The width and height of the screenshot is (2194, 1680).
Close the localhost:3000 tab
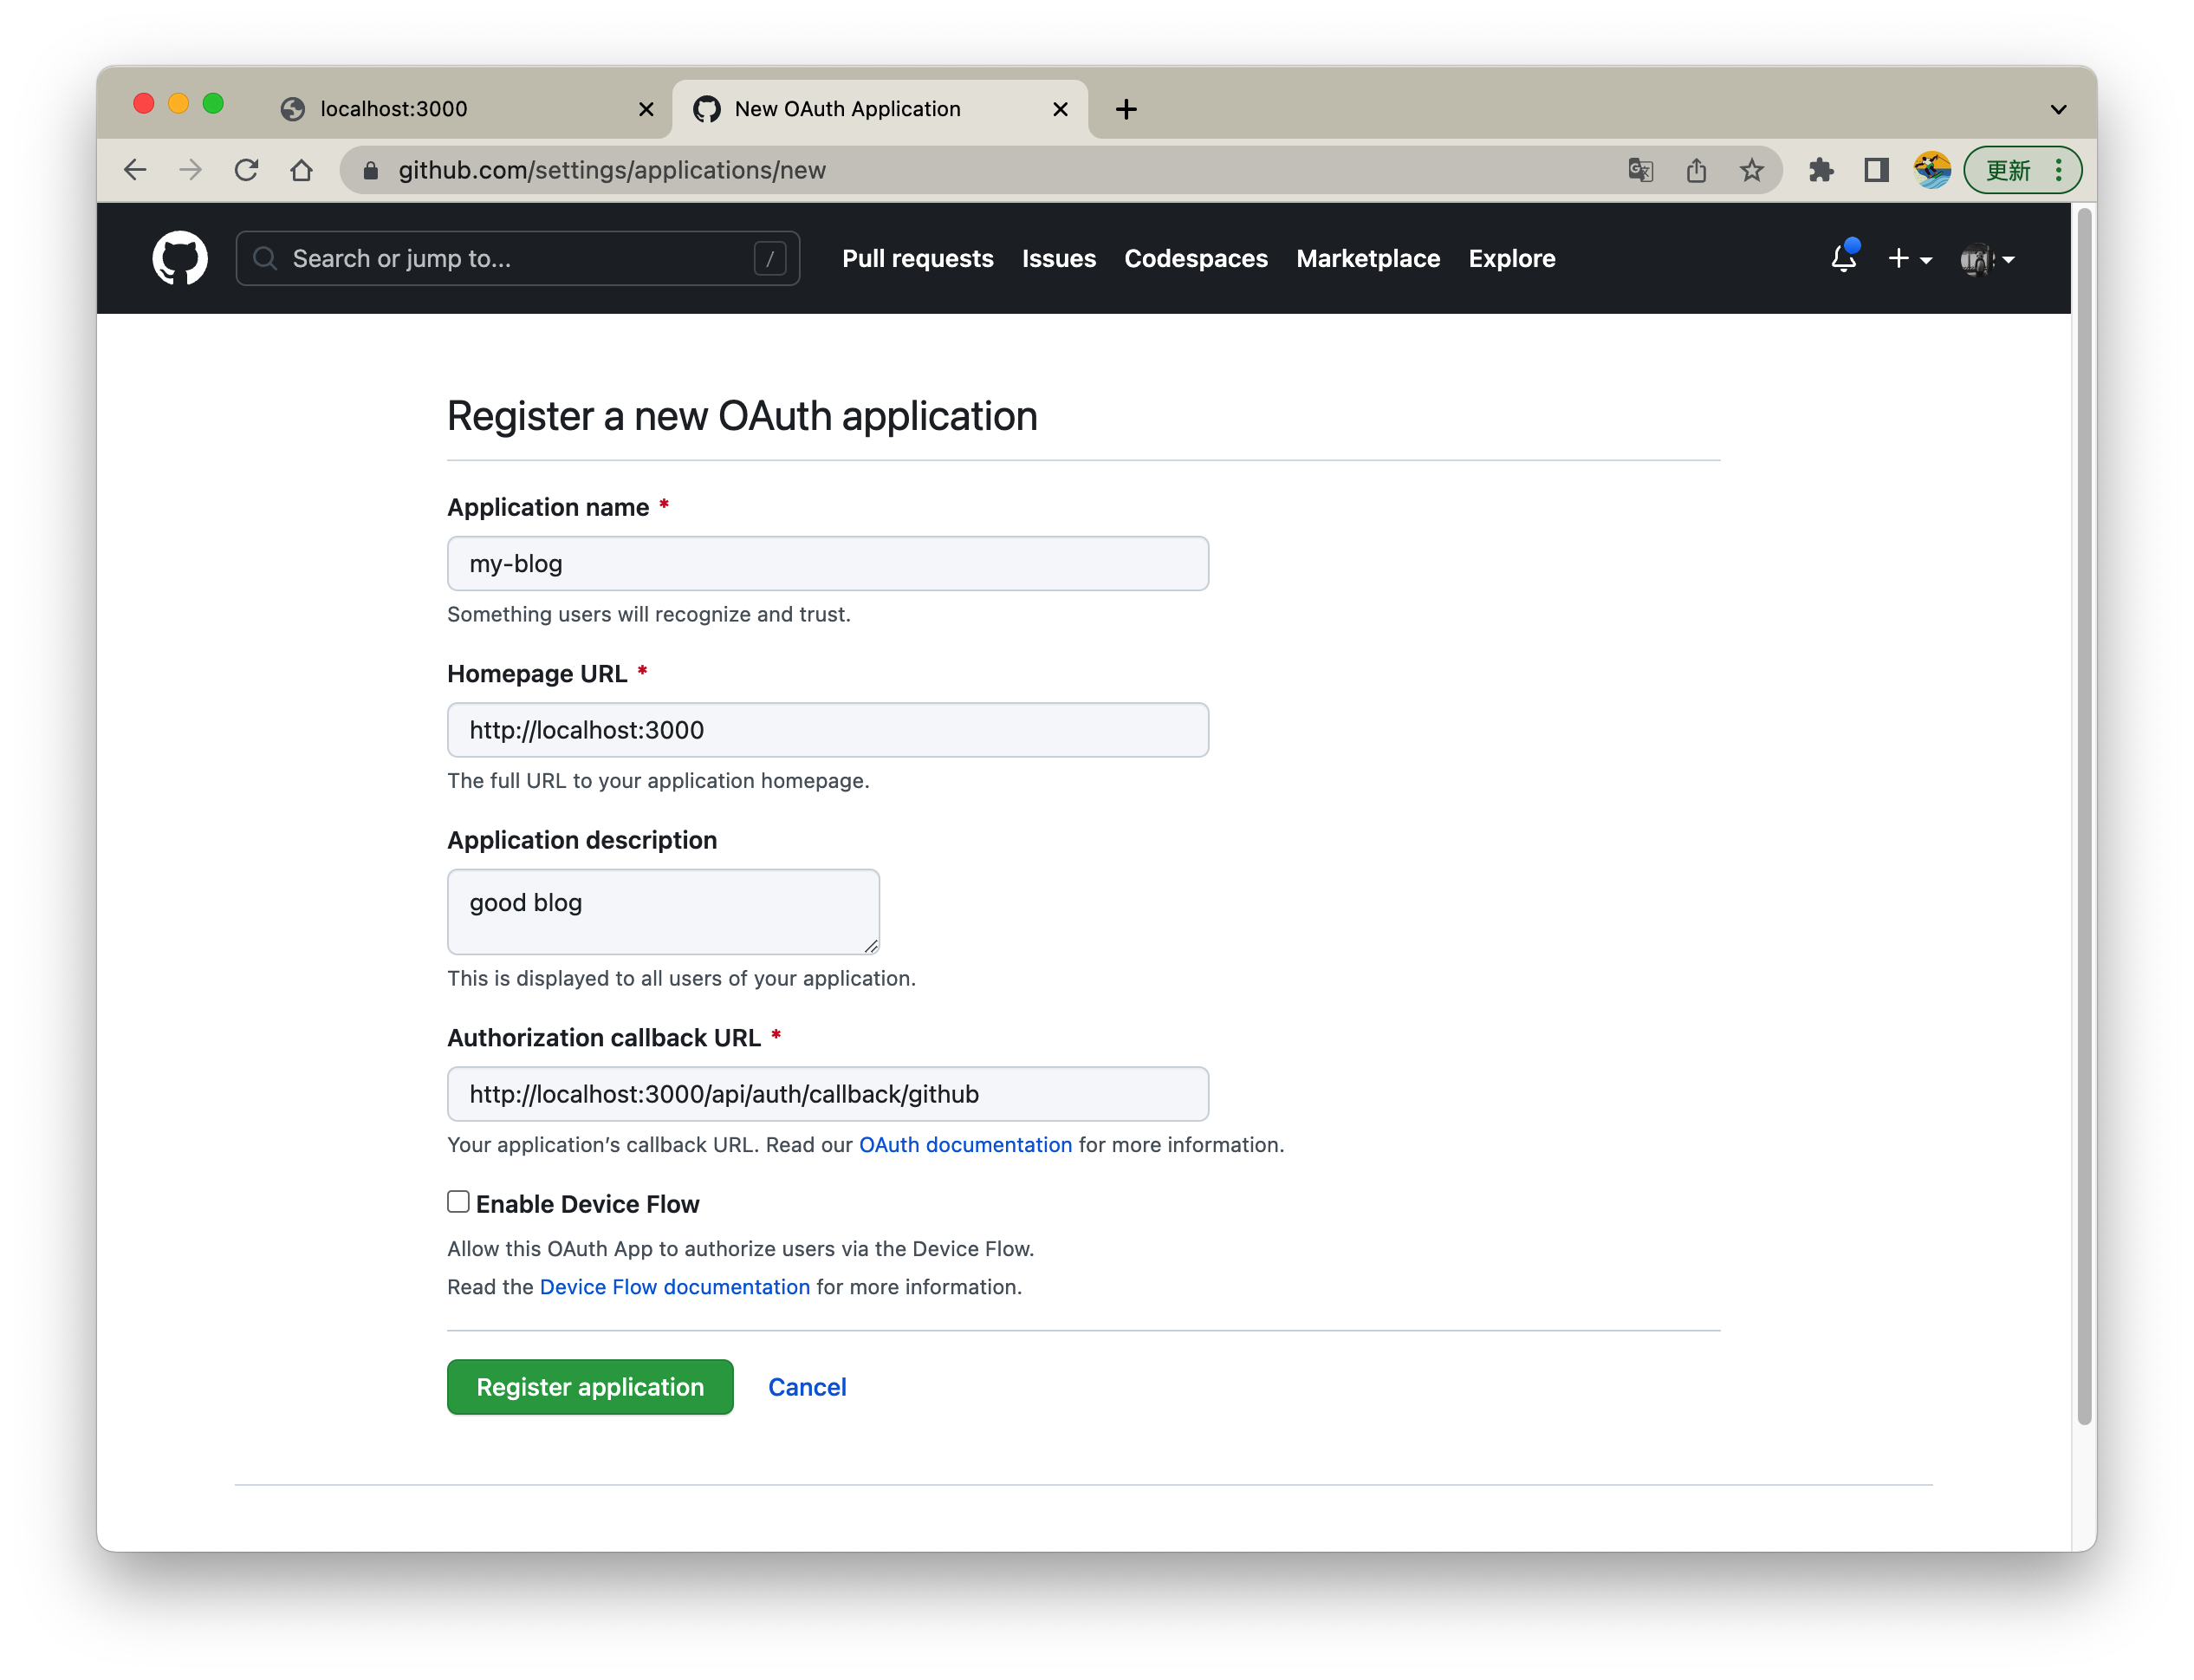646,109
